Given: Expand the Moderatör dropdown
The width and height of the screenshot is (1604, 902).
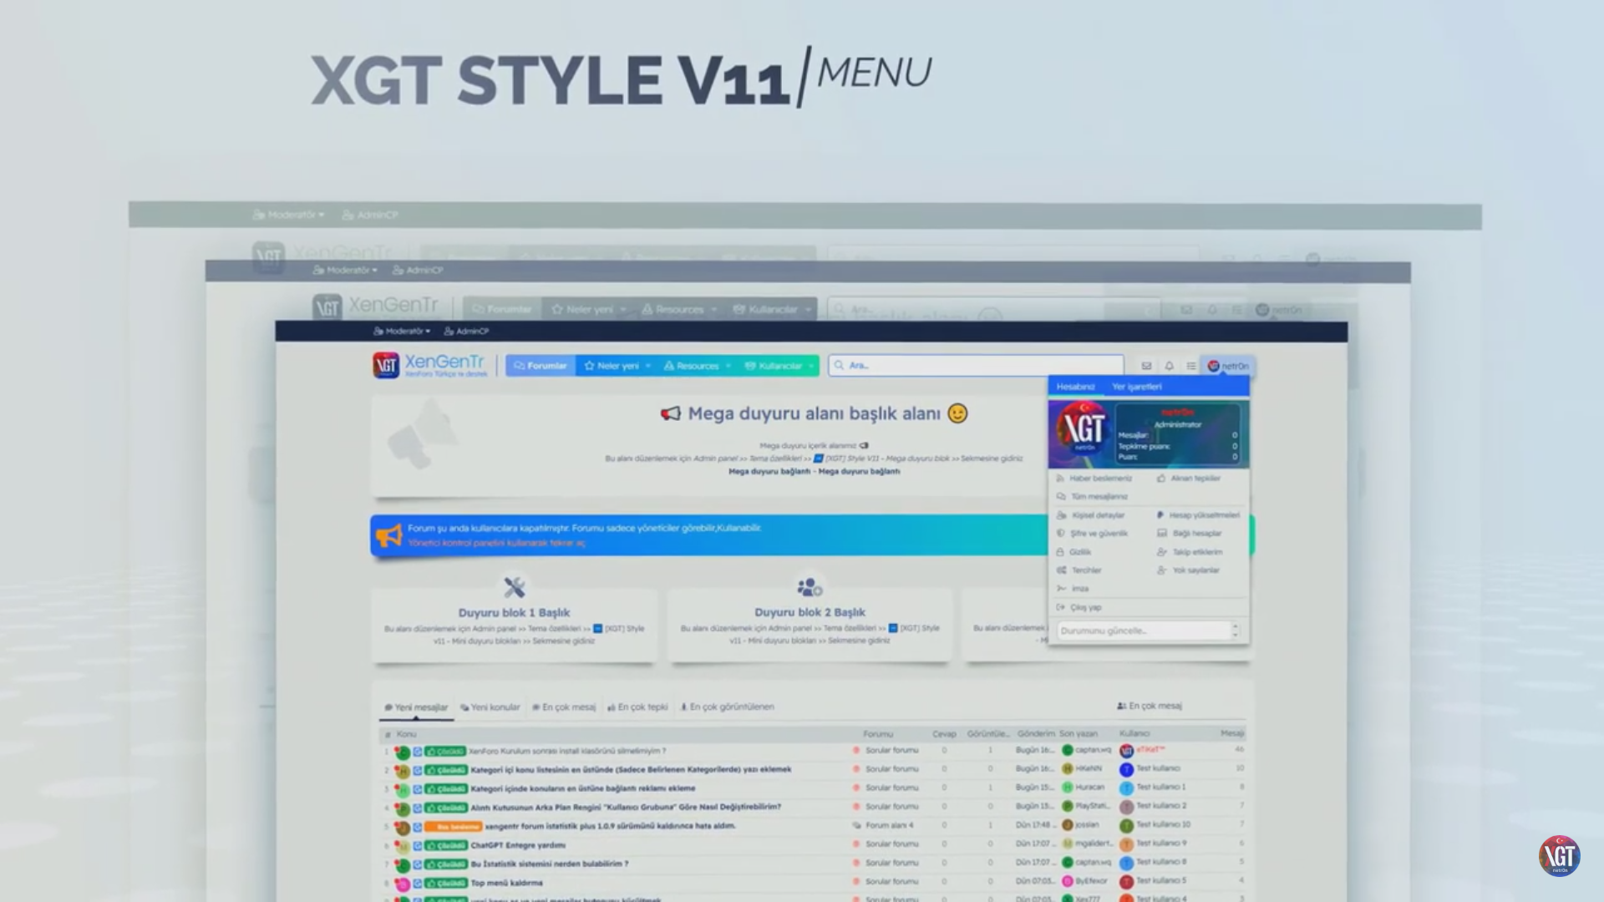Looking at the screenshot, I should point(403,332).
